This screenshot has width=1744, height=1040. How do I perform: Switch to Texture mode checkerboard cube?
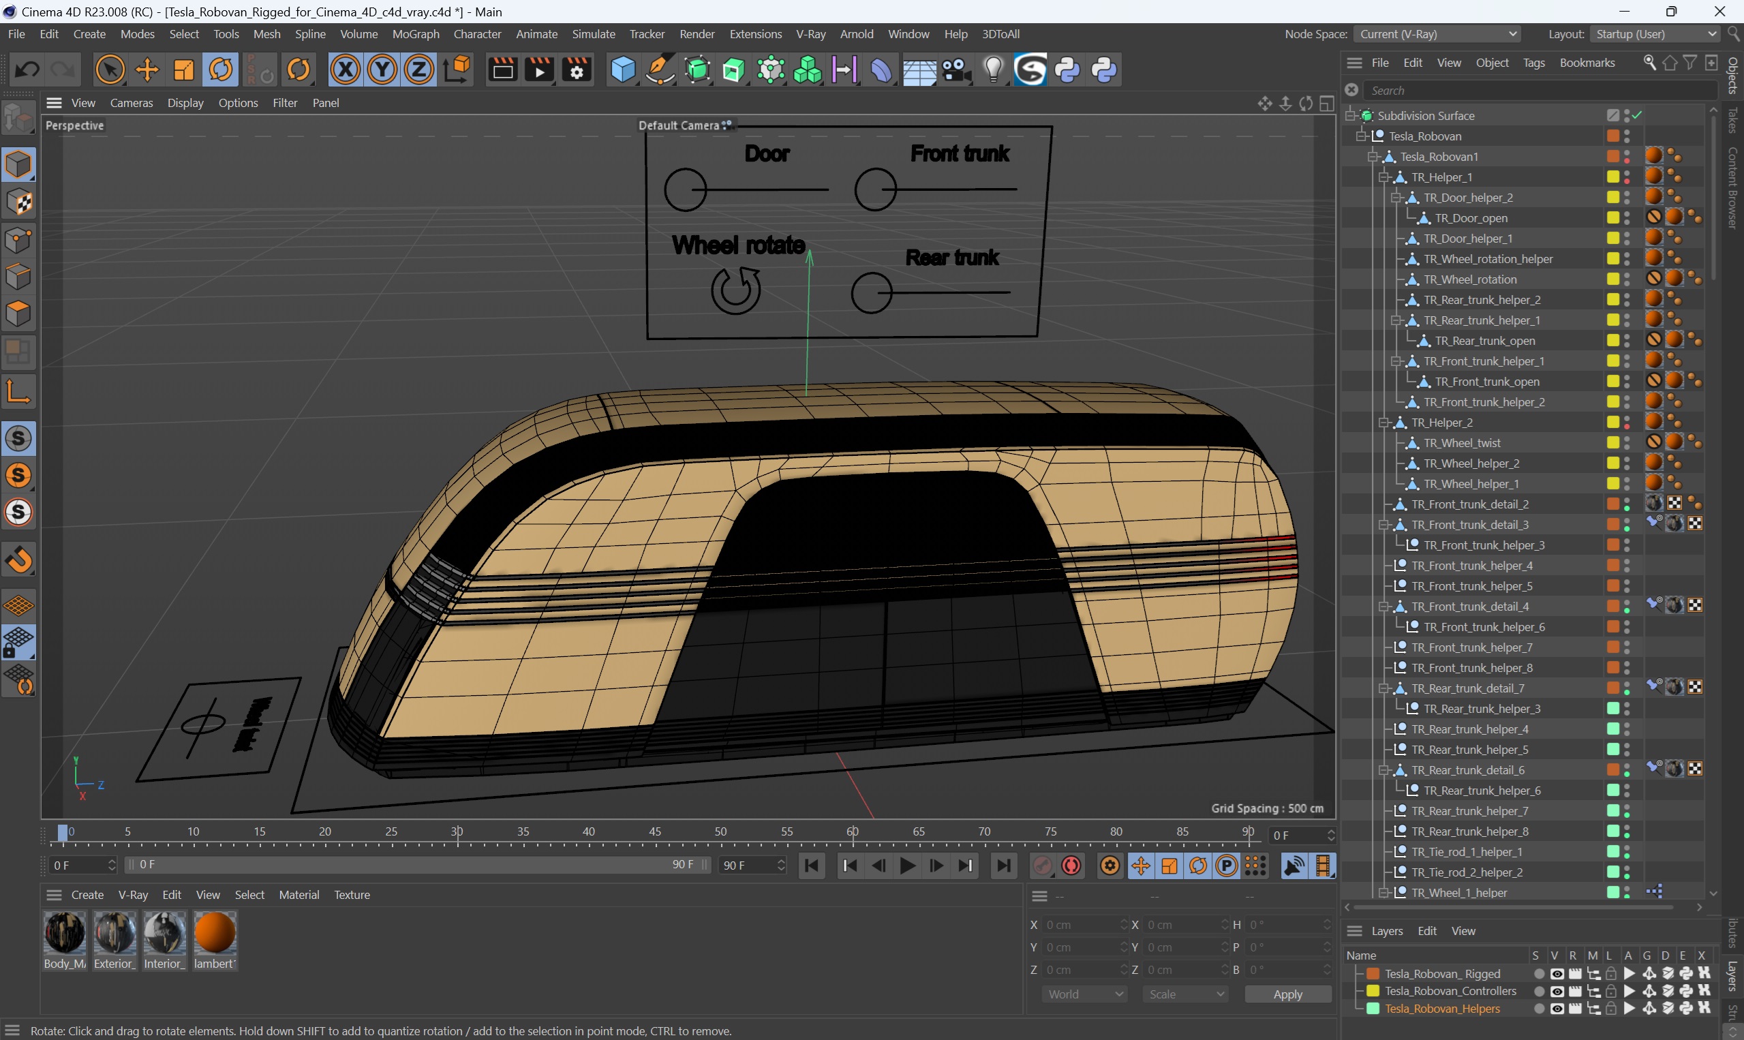(18, 202)
